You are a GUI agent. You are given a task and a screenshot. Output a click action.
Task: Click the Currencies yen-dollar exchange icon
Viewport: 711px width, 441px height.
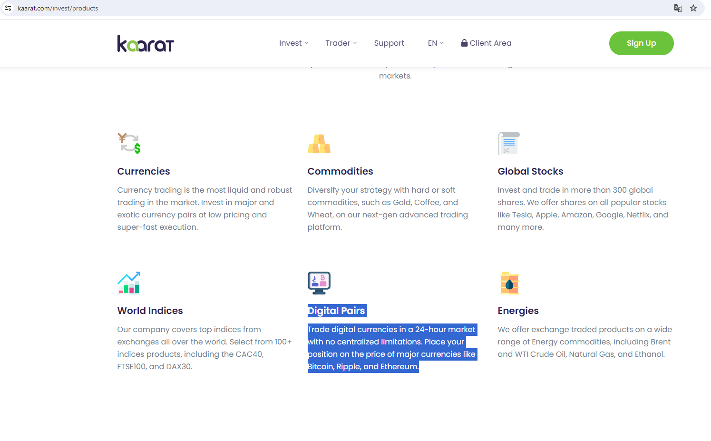(x=129, y=143)
